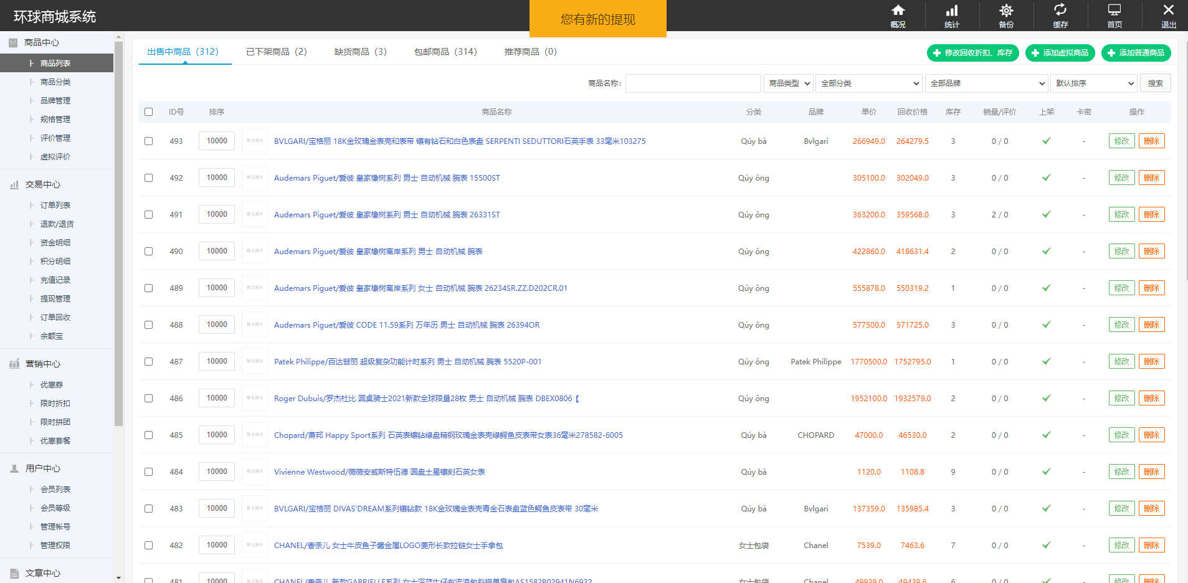Open 商品分类 in the sidebar
1188x583 pixels.
click(55, 82)
